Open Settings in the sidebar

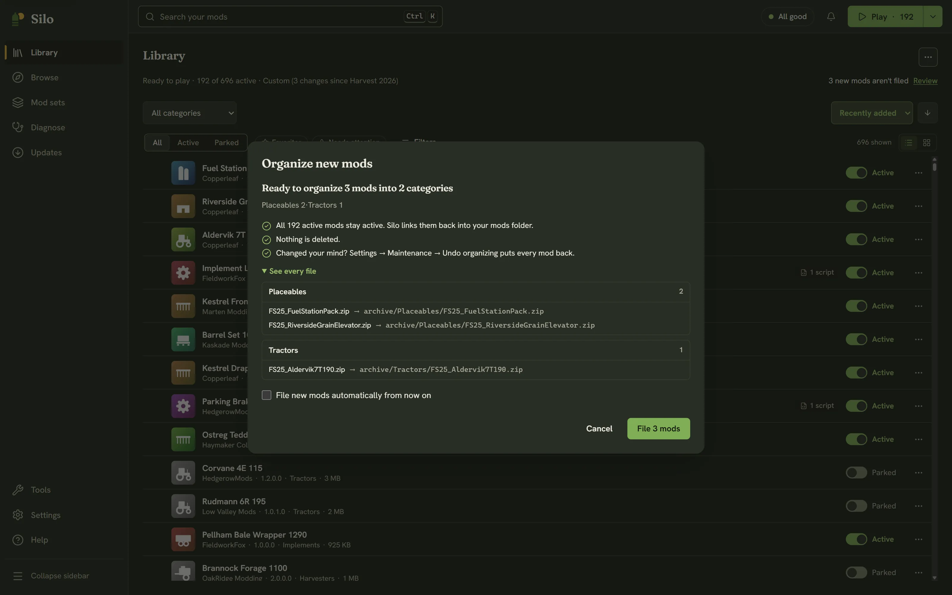(64, 515)
